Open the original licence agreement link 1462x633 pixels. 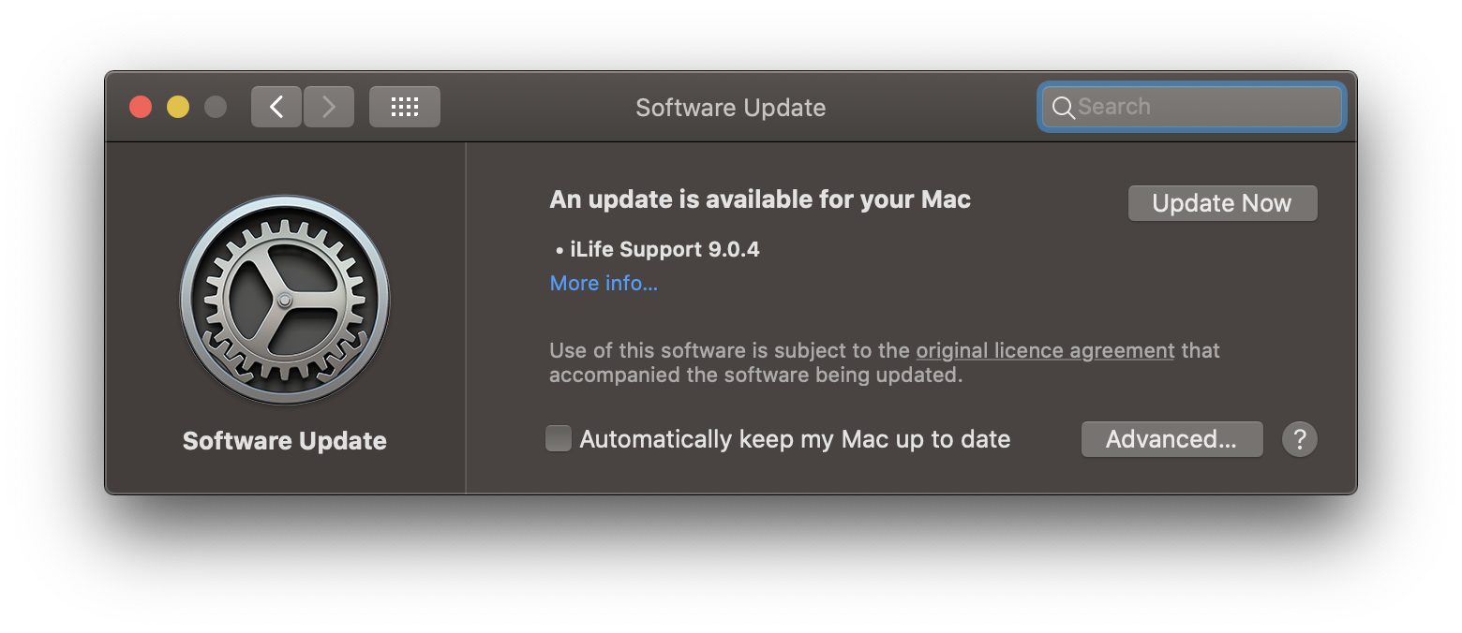[1045, 350]
